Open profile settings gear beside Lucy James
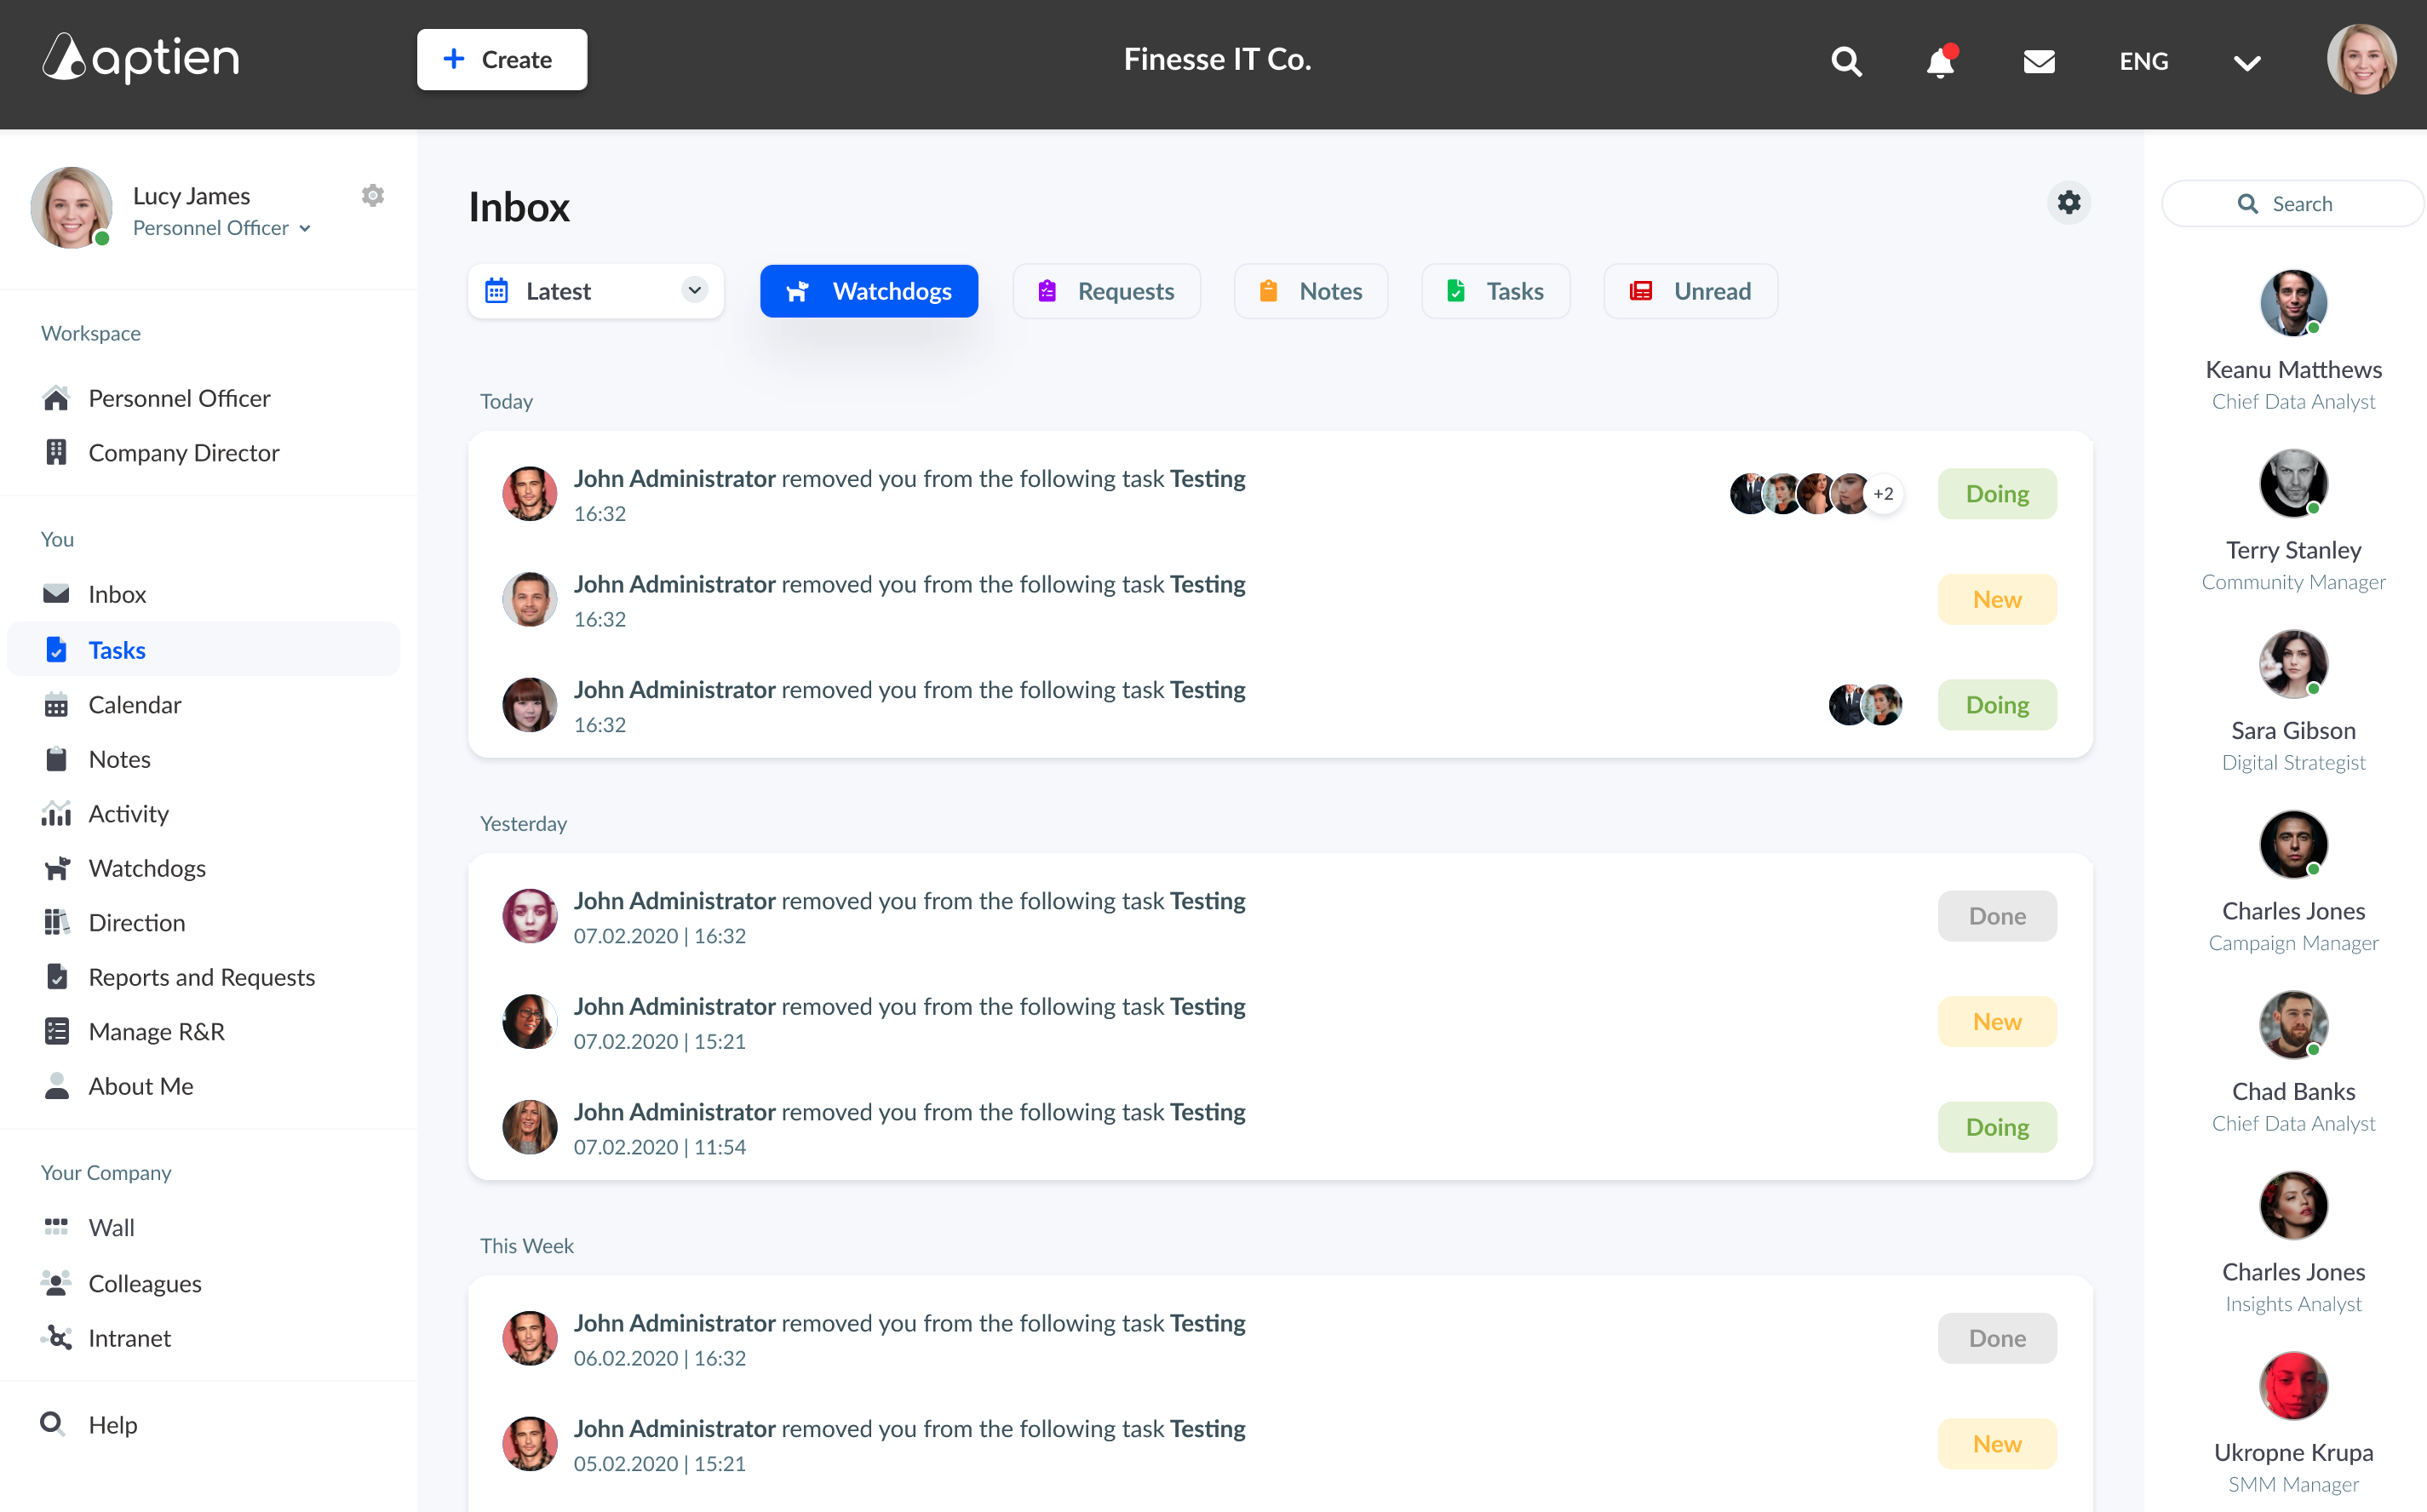2427x1512 pixels. [372, 196]
